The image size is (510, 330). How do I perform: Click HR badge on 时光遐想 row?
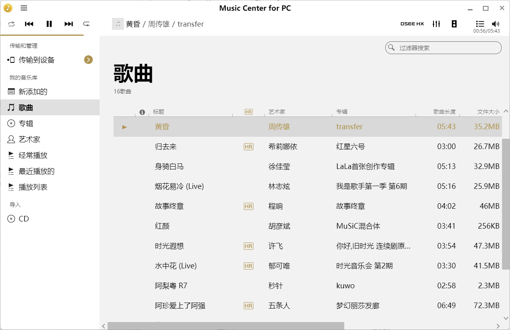[x=249, y=246]
